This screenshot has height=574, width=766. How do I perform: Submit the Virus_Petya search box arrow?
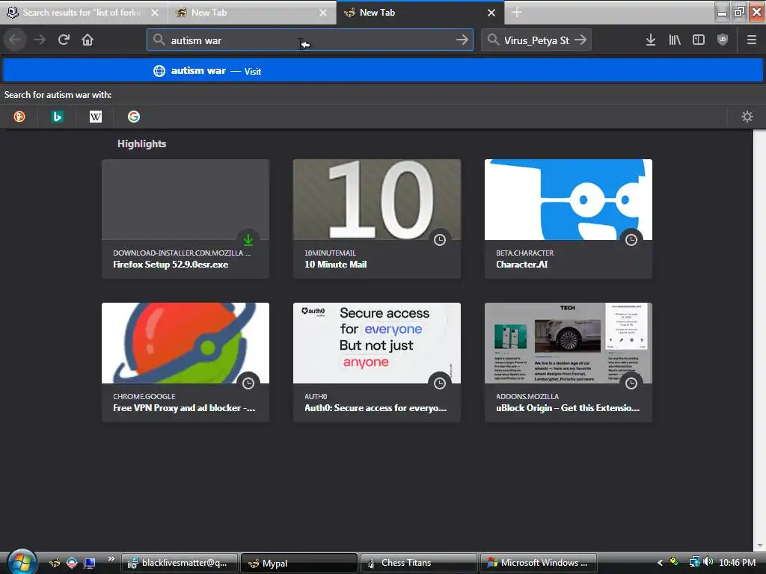pos(580,40)
